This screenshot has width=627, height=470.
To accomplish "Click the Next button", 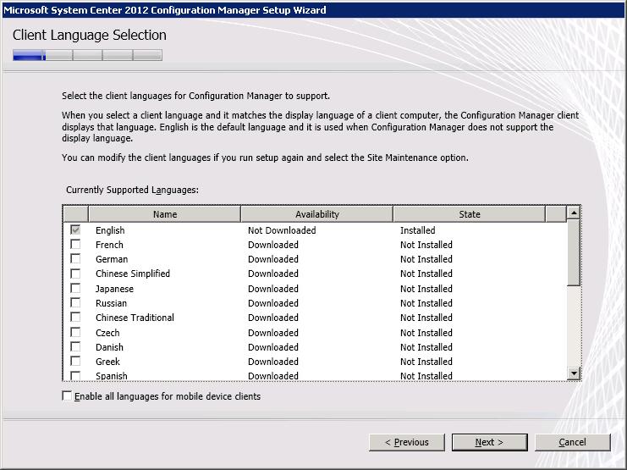I will [x=489, y=442].
